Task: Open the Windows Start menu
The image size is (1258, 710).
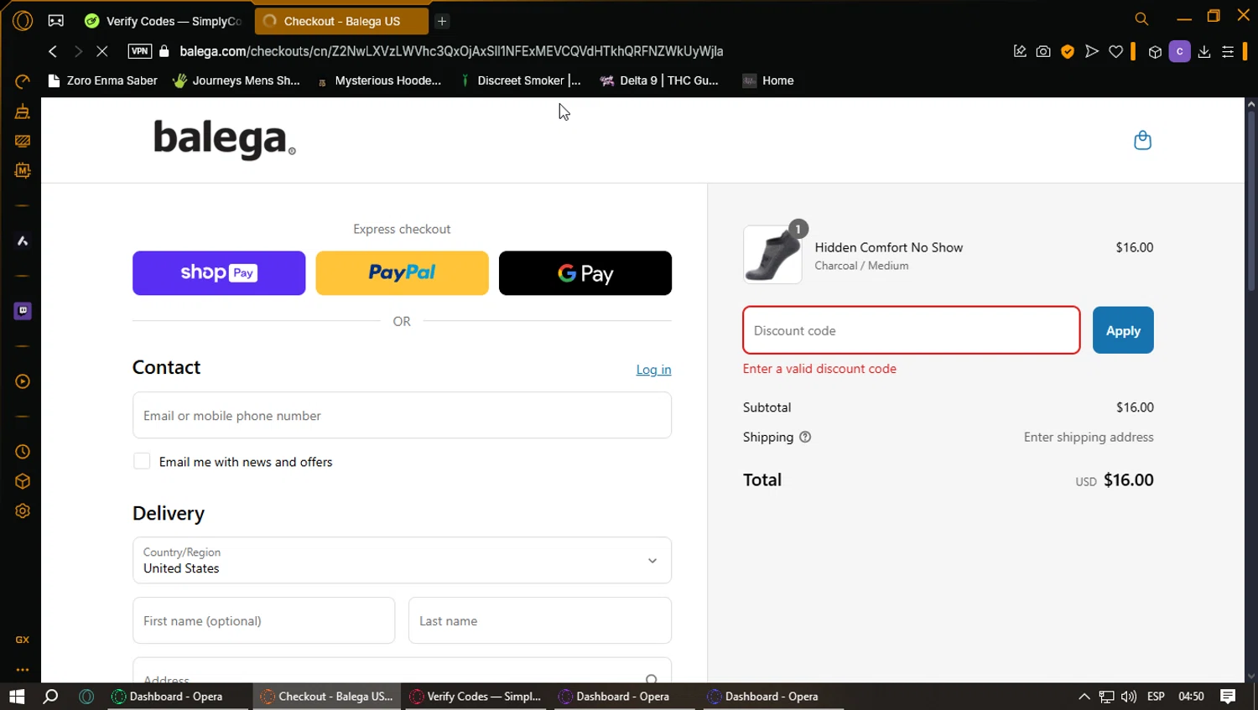Action: pos(17,697)
